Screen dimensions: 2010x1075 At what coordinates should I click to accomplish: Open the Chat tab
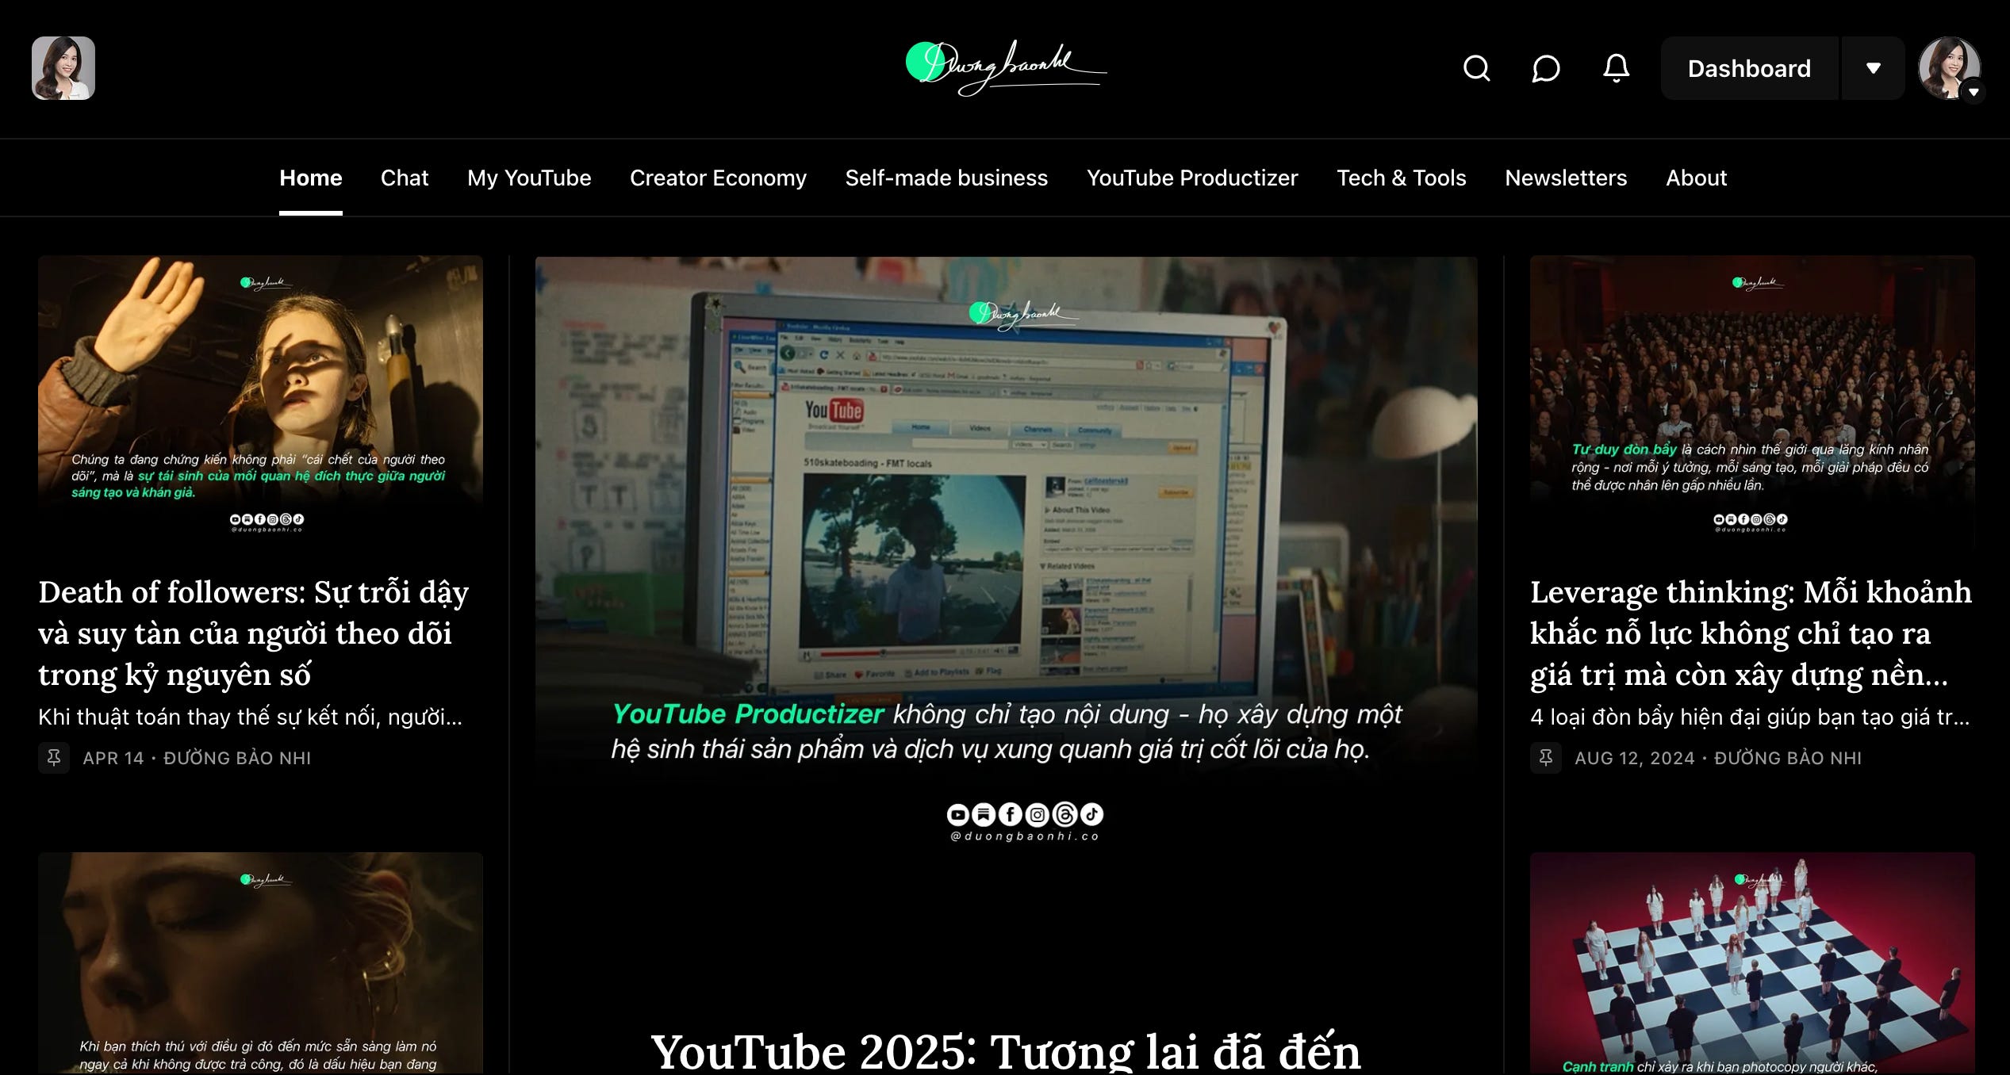405,178
